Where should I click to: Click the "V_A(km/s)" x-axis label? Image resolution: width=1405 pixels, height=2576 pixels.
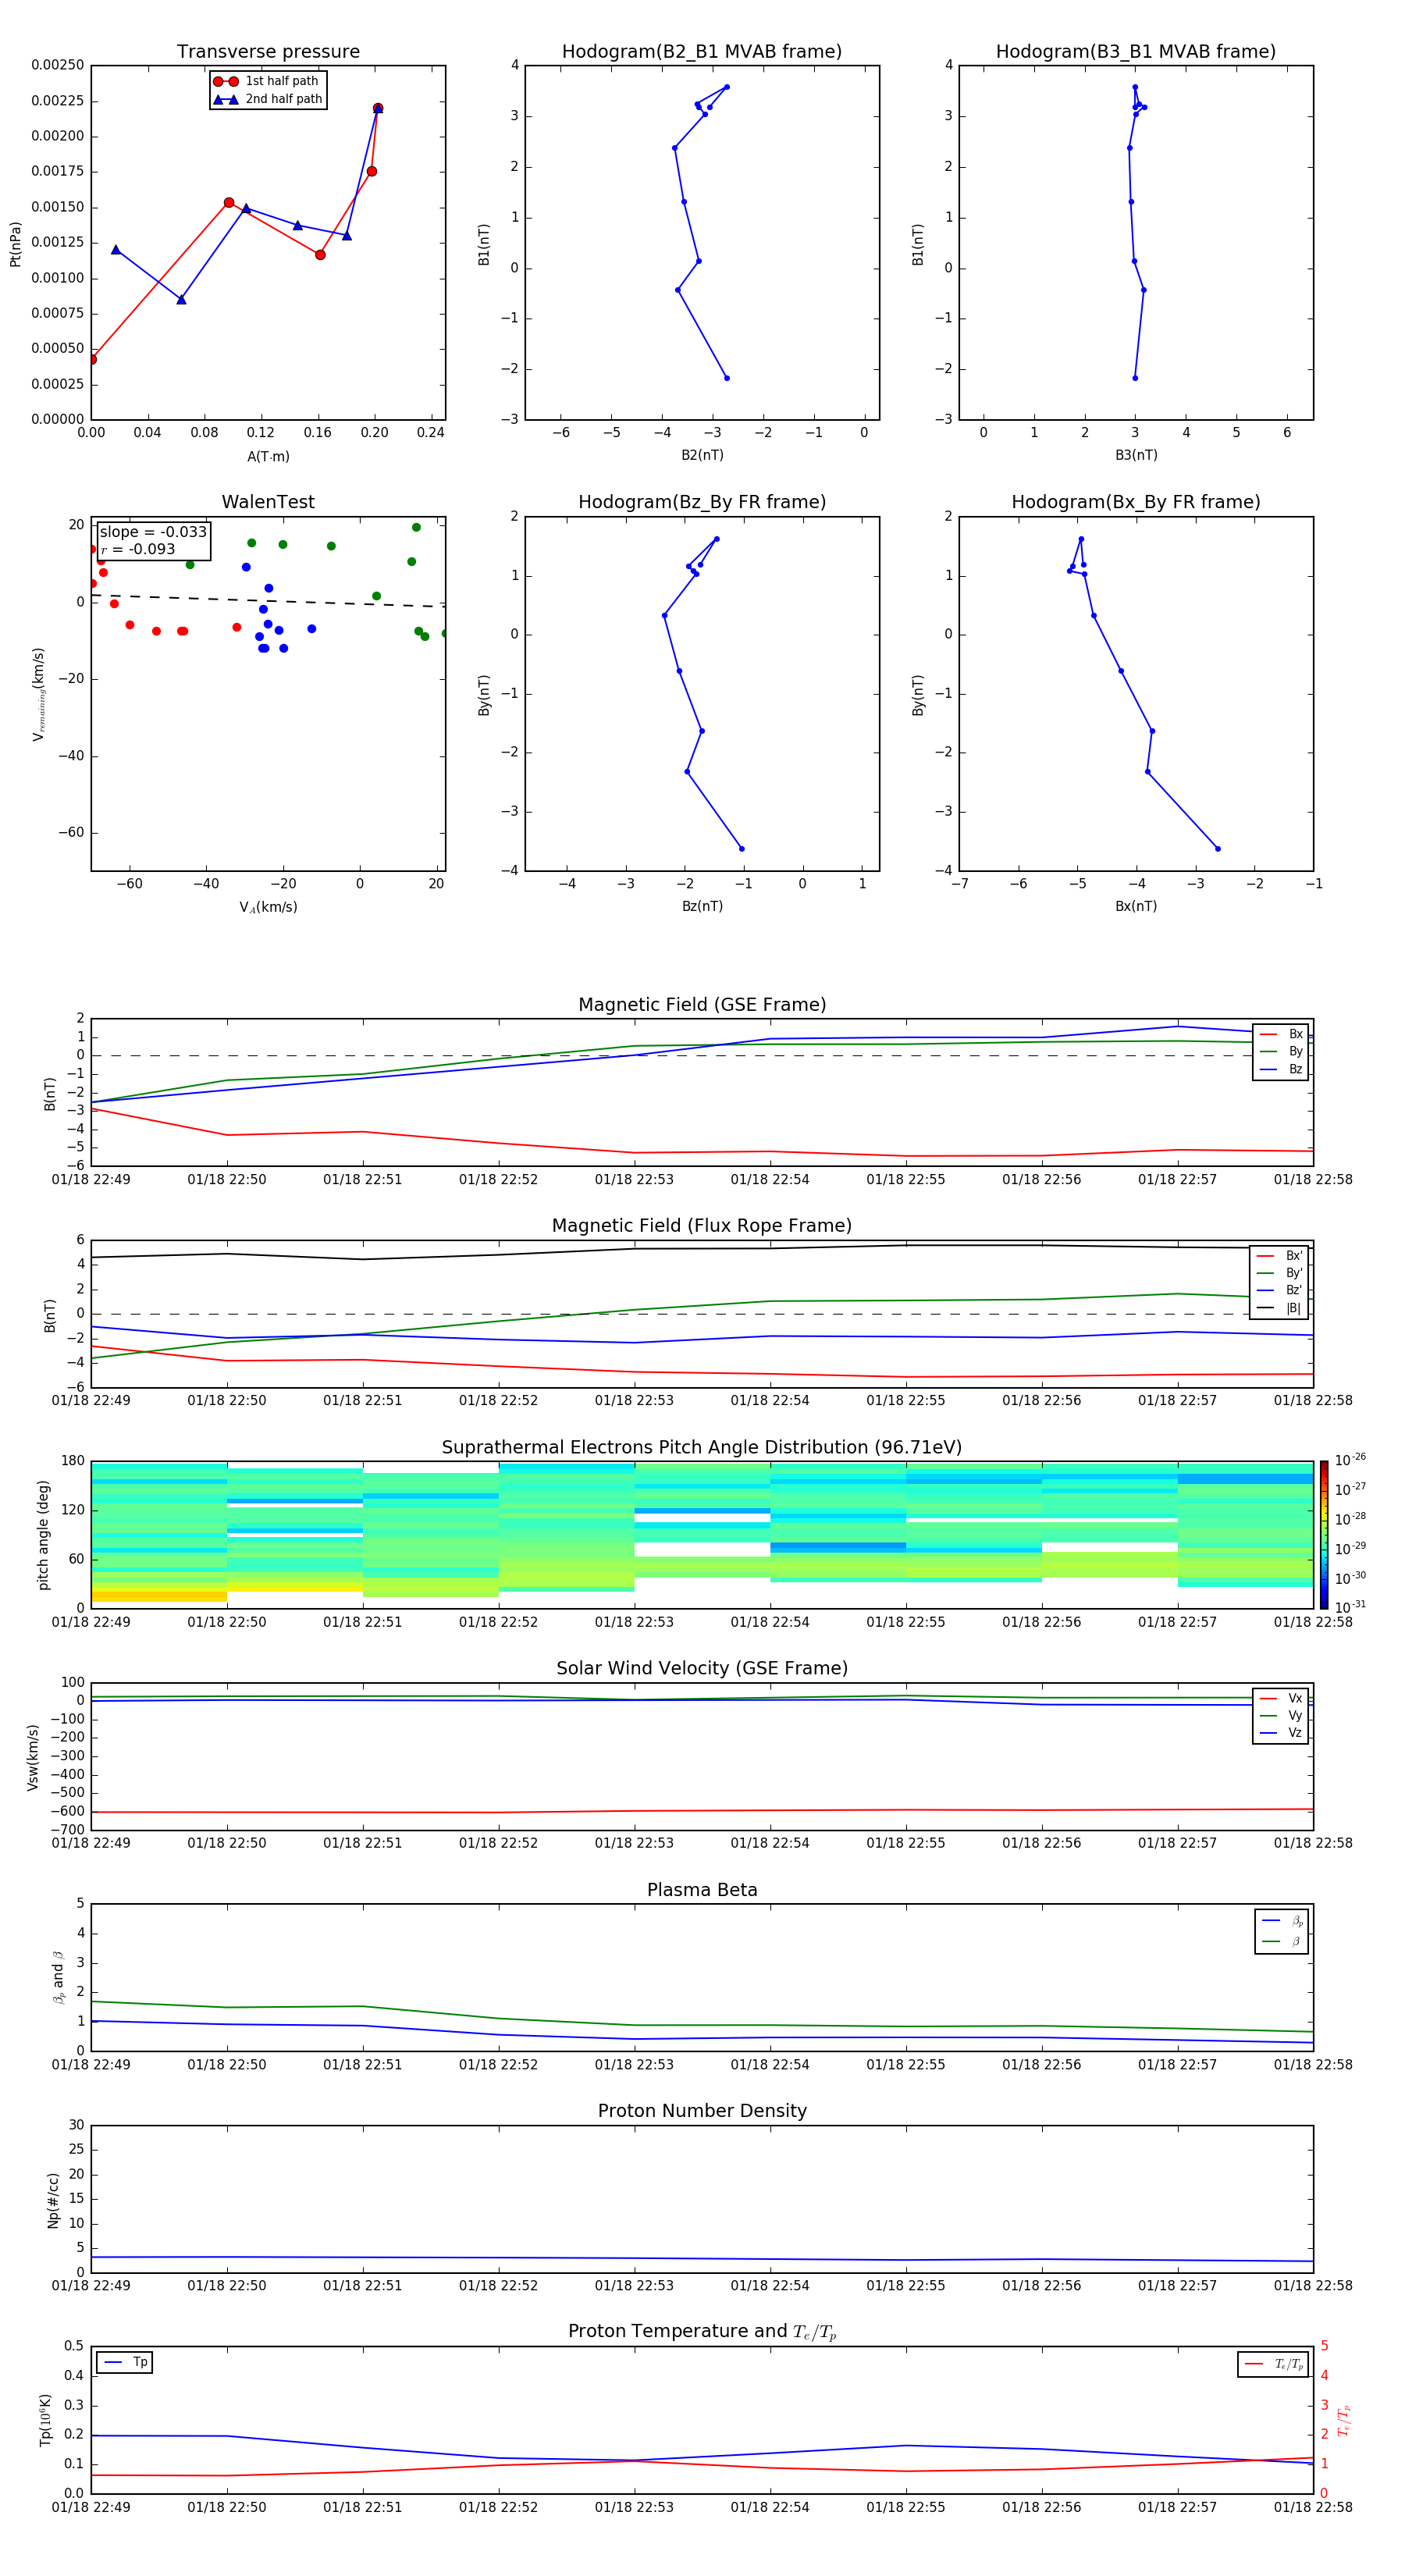pyautogui.click(x=268, y=907)
